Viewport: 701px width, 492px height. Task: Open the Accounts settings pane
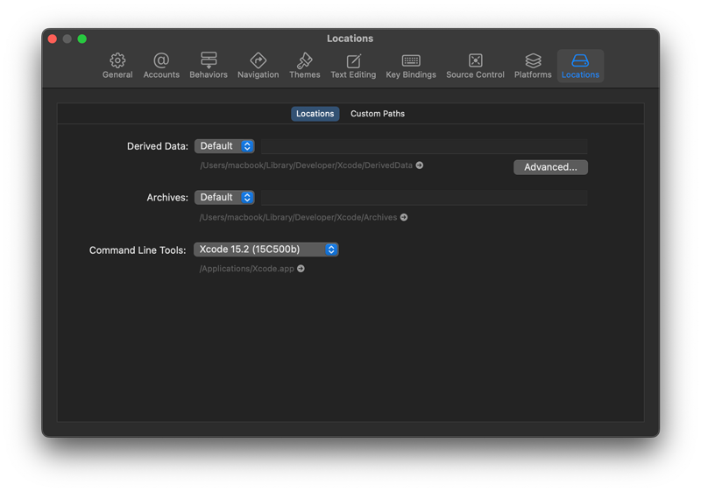161,66
